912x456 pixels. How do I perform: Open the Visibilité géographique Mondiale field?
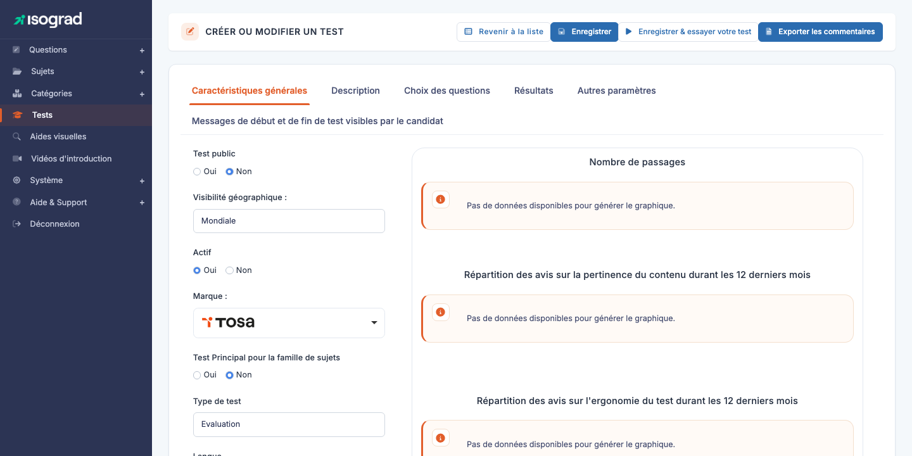(289, 221)
